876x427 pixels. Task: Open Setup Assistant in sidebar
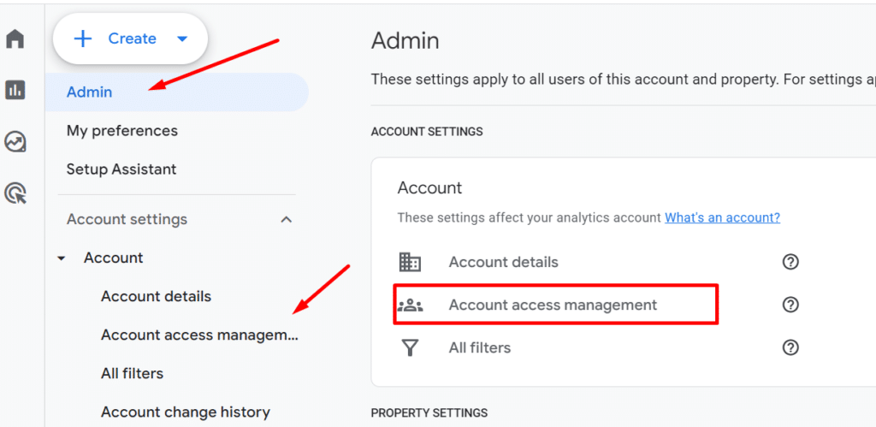tap(121, 169)
